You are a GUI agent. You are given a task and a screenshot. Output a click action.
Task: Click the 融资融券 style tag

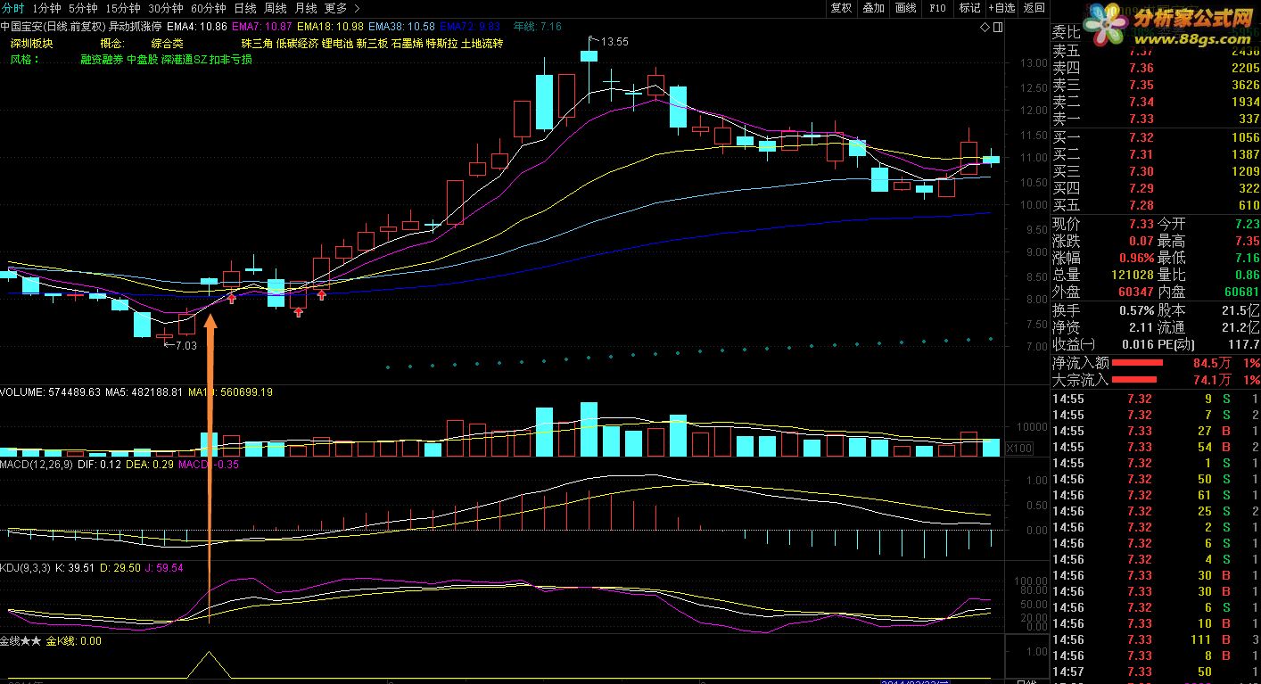[101, 60]
